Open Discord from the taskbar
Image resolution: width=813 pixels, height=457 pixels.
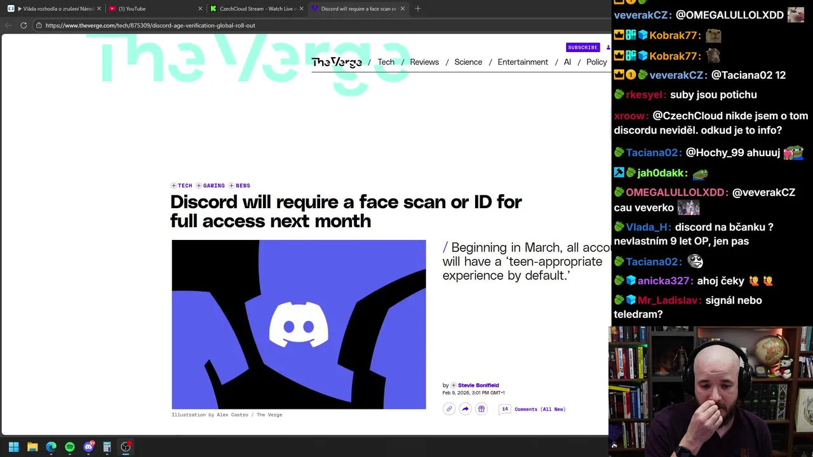pos(88,447)
